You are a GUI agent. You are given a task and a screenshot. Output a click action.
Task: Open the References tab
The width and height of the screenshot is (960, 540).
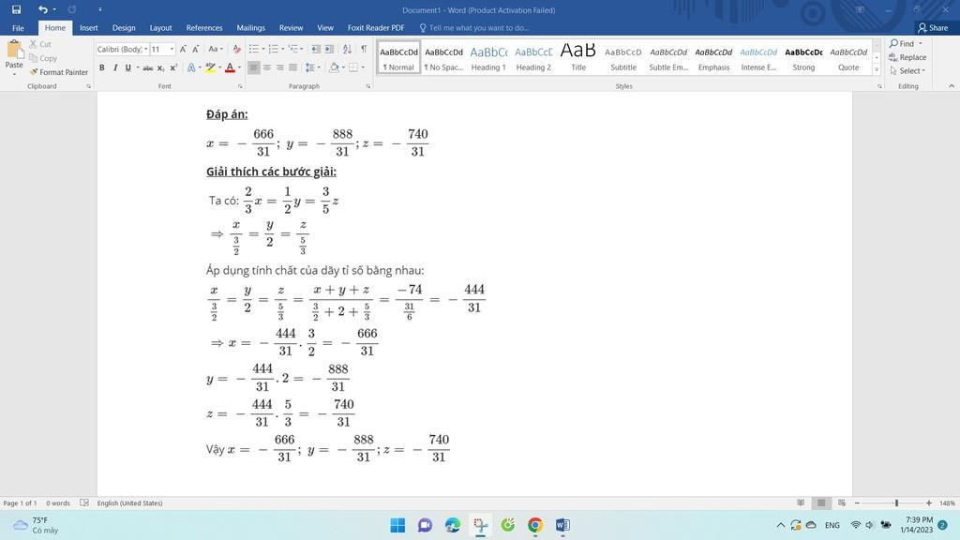coord(204,28)
